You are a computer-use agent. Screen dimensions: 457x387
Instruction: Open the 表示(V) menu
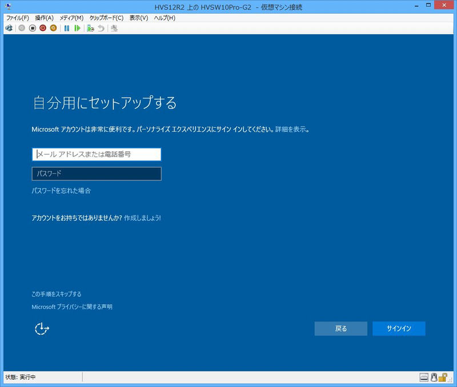(139, 18)
